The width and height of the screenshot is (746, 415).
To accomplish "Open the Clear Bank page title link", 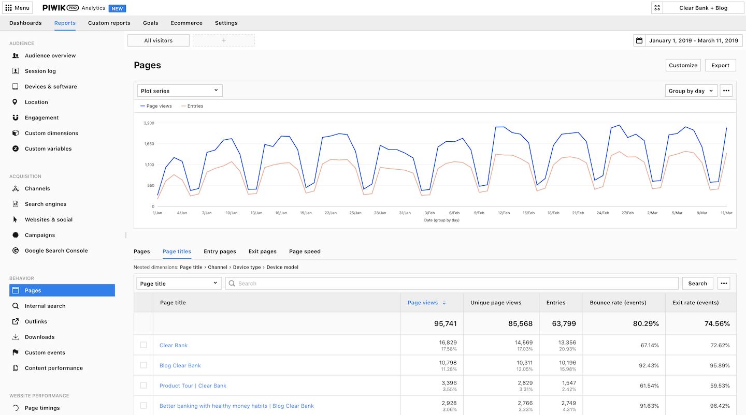I will (x=174, y=345).
